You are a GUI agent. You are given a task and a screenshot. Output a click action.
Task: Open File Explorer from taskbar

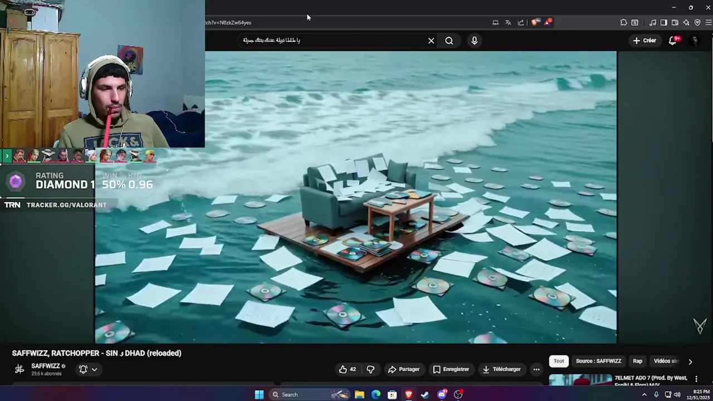pyautogui.click(x=360, y=394)
